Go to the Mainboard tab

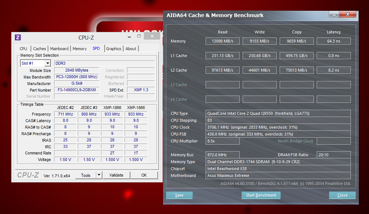click(59, 49)
